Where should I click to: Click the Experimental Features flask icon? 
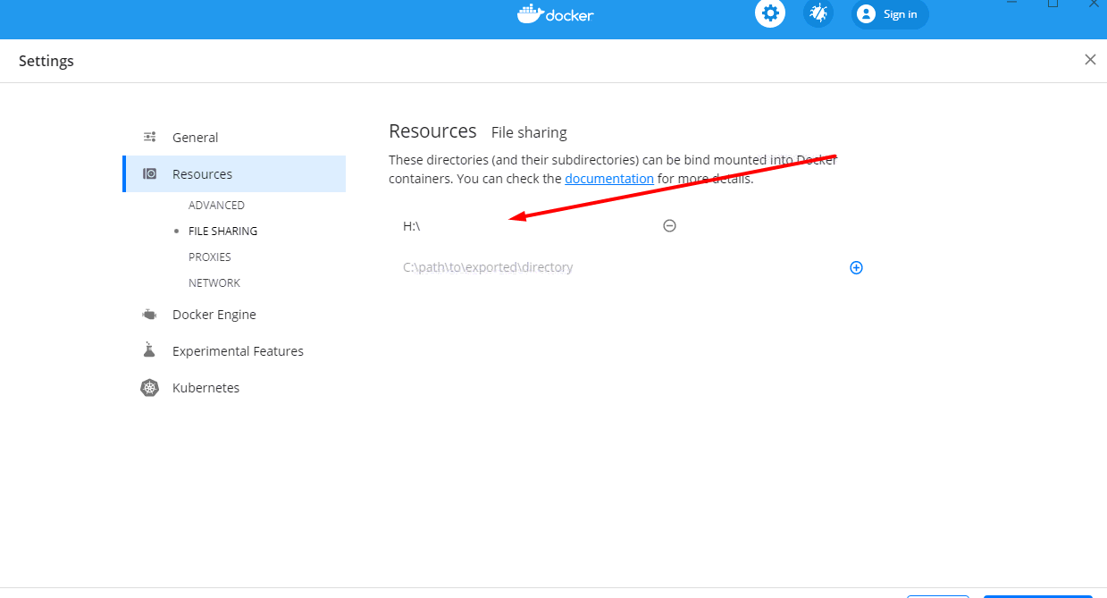tap(150, 350)
